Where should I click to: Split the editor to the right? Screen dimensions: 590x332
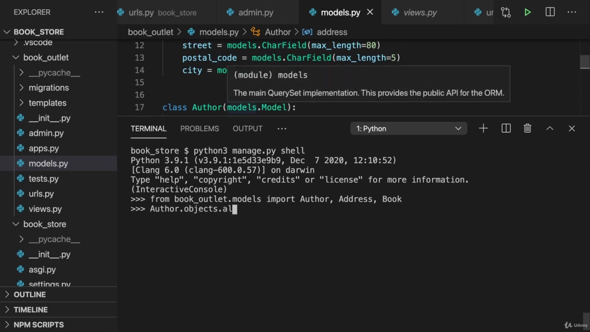pos(550,12)
